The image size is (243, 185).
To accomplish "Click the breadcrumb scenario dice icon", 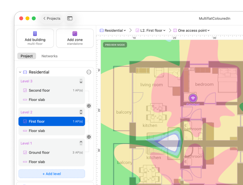I will [175, 30].
